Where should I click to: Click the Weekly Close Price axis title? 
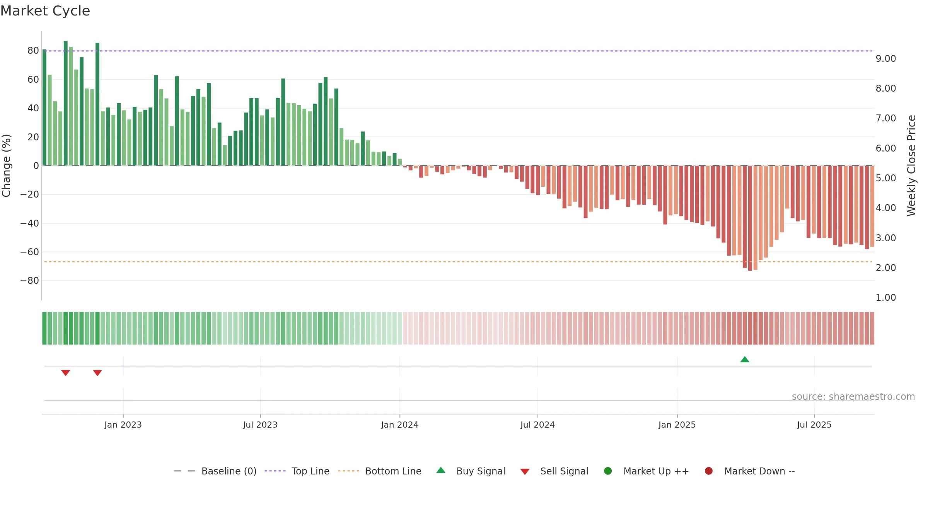click(x=911, y=165)
